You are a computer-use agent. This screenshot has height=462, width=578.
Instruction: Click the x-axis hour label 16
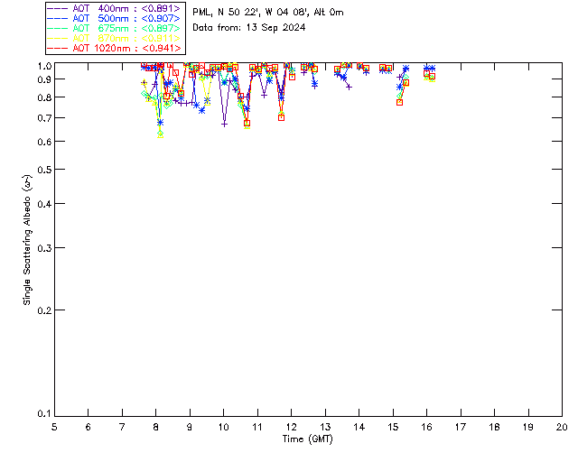tap(427, 427)
